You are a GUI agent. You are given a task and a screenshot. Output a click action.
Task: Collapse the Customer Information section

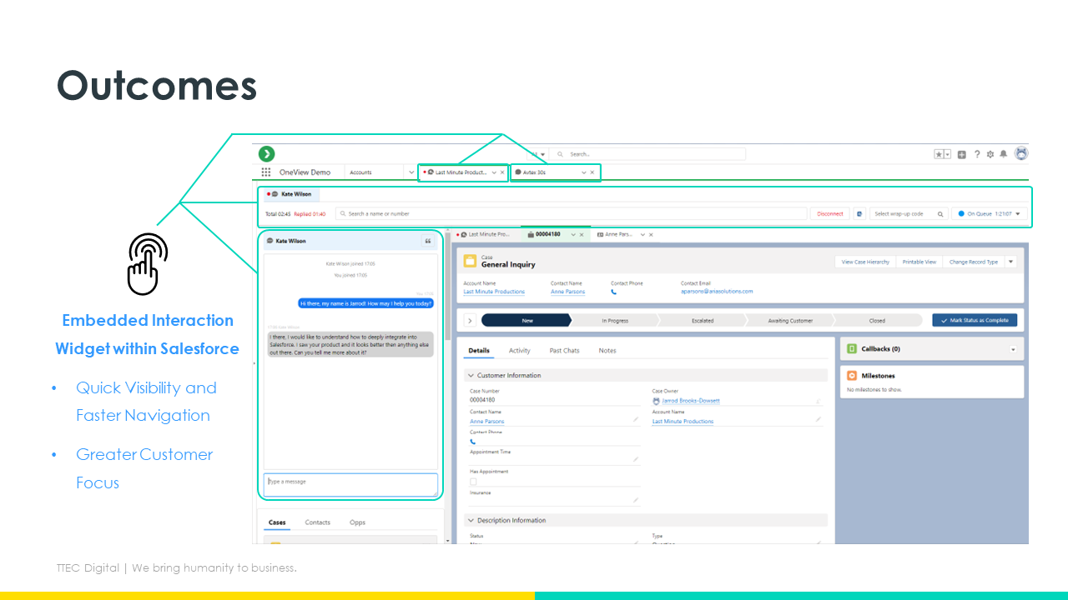tap(471, 376)
